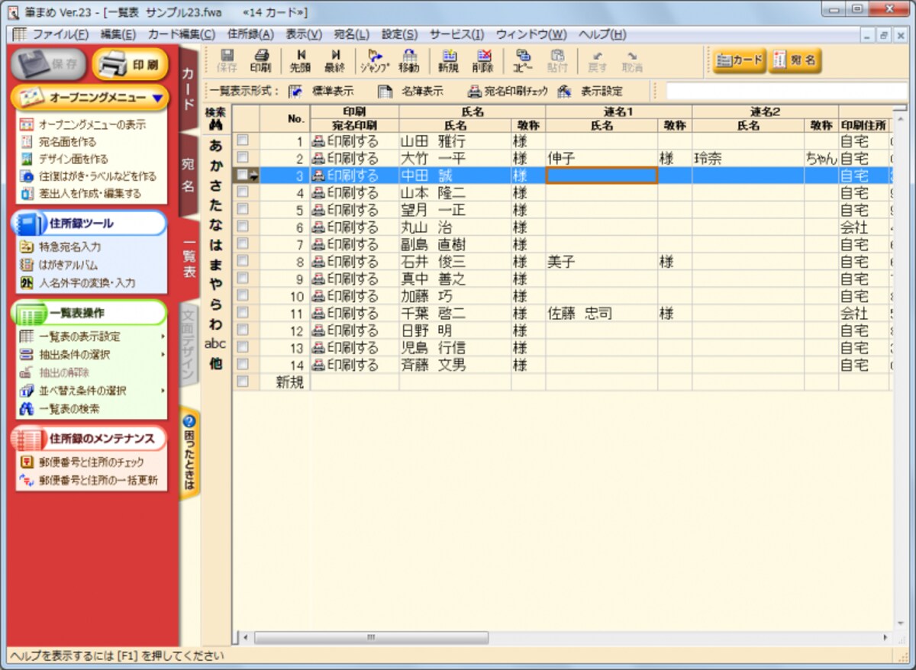The width and height of the screenshot is (916, 670).
Task: Select デザイン面を作る
Action: pyautogui.click(x=63, y=159)
